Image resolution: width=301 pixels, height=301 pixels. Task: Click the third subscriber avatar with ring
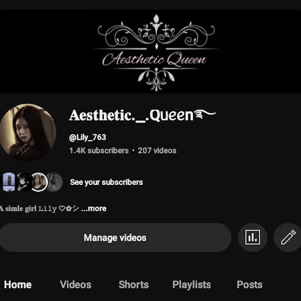pos(39,182)
